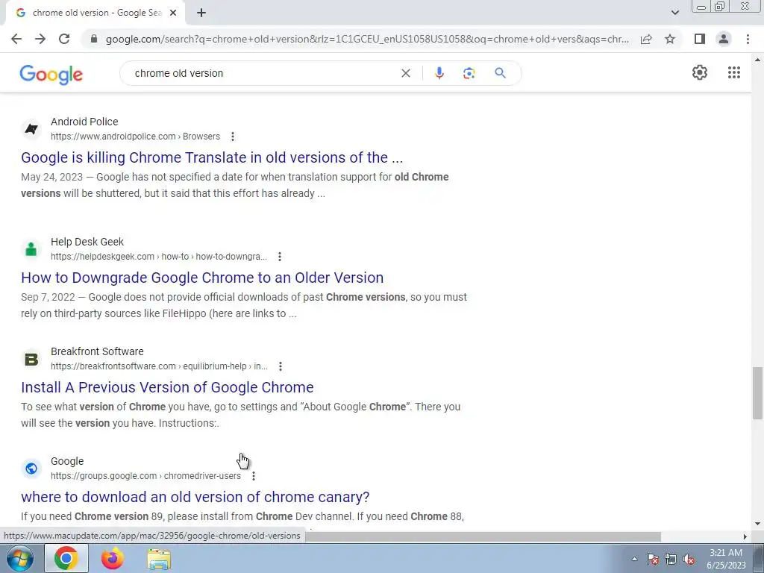Open Windows Explorer from the taskbar
The width and height of the screenshot is (764, 573).
pos(159,558)
